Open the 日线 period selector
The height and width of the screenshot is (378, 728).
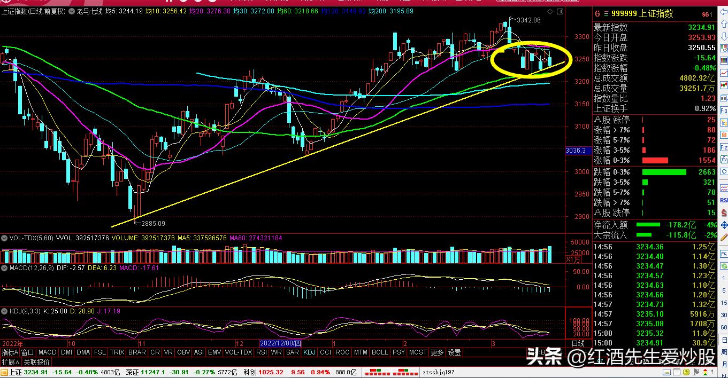click(x=578, y=343)
